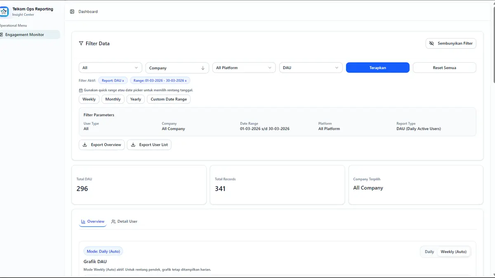Click the down arrow icon in Company field
495x278 pixels.
203,68
